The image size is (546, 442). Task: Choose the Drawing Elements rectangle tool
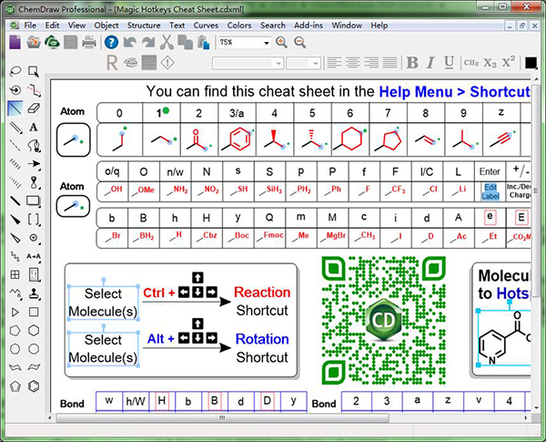pyautogui.click(x=34, y=200)
